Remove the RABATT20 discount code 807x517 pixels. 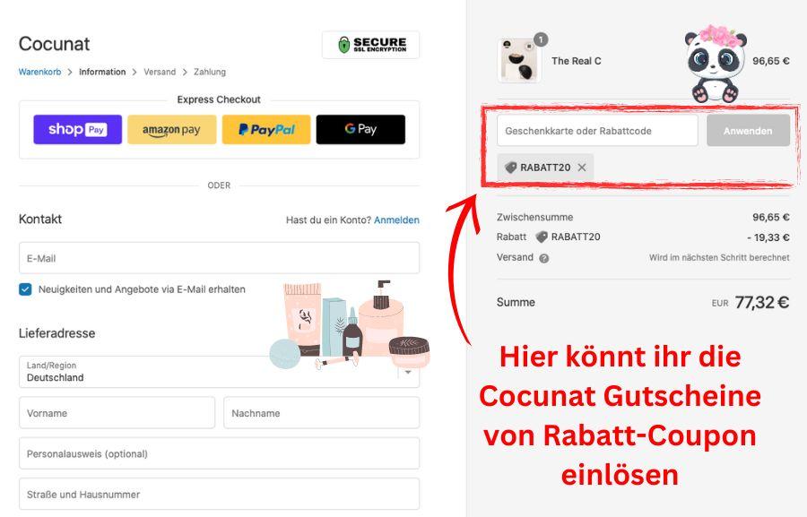pos(582,168)
